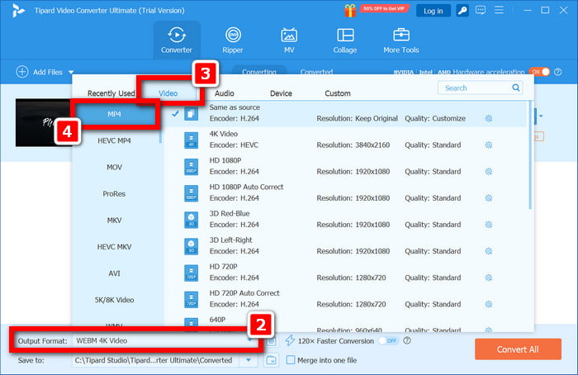Expand the Add Files dropdown arrow

(71, 72)
